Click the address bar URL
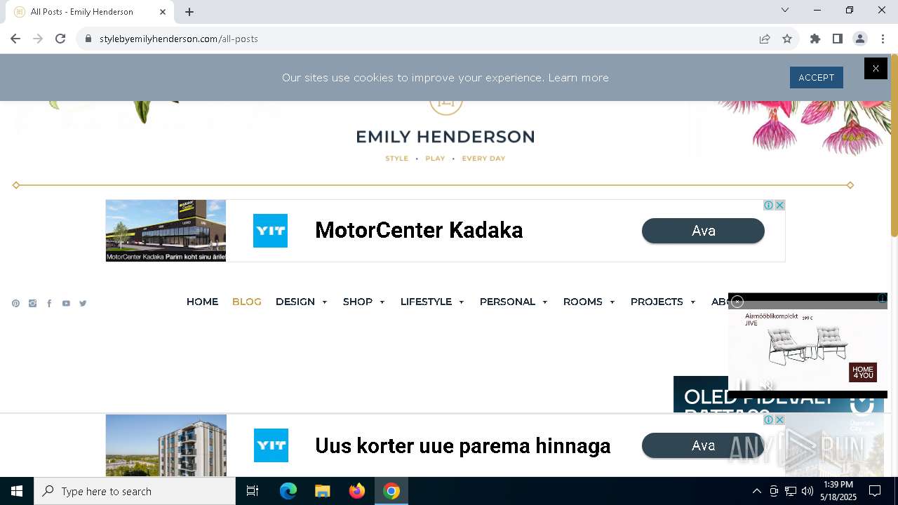Image resolution: width=898 pixels, height=505 pixels. 179,39
